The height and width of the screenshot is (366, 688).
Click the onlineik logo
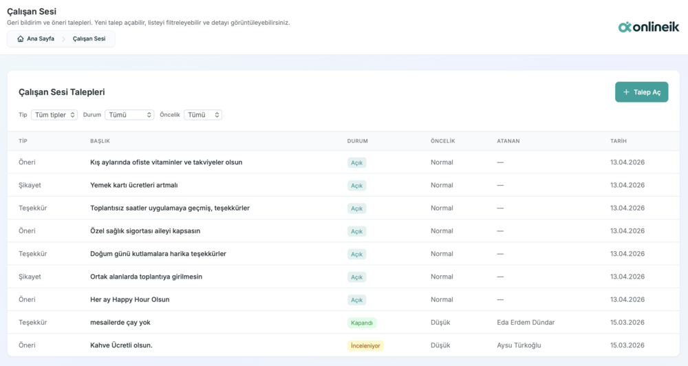click(648, 27)
